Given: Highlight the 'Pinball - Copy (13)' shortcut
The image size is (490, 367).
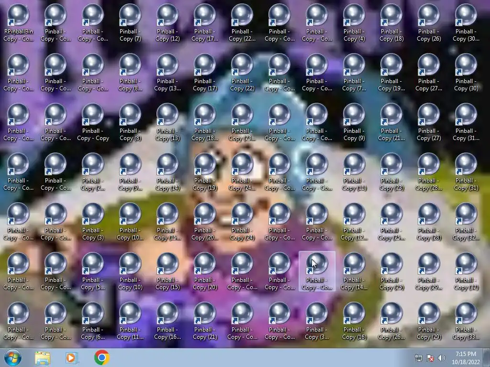Looking at the screenshot, I should click(x=167, y=122).
